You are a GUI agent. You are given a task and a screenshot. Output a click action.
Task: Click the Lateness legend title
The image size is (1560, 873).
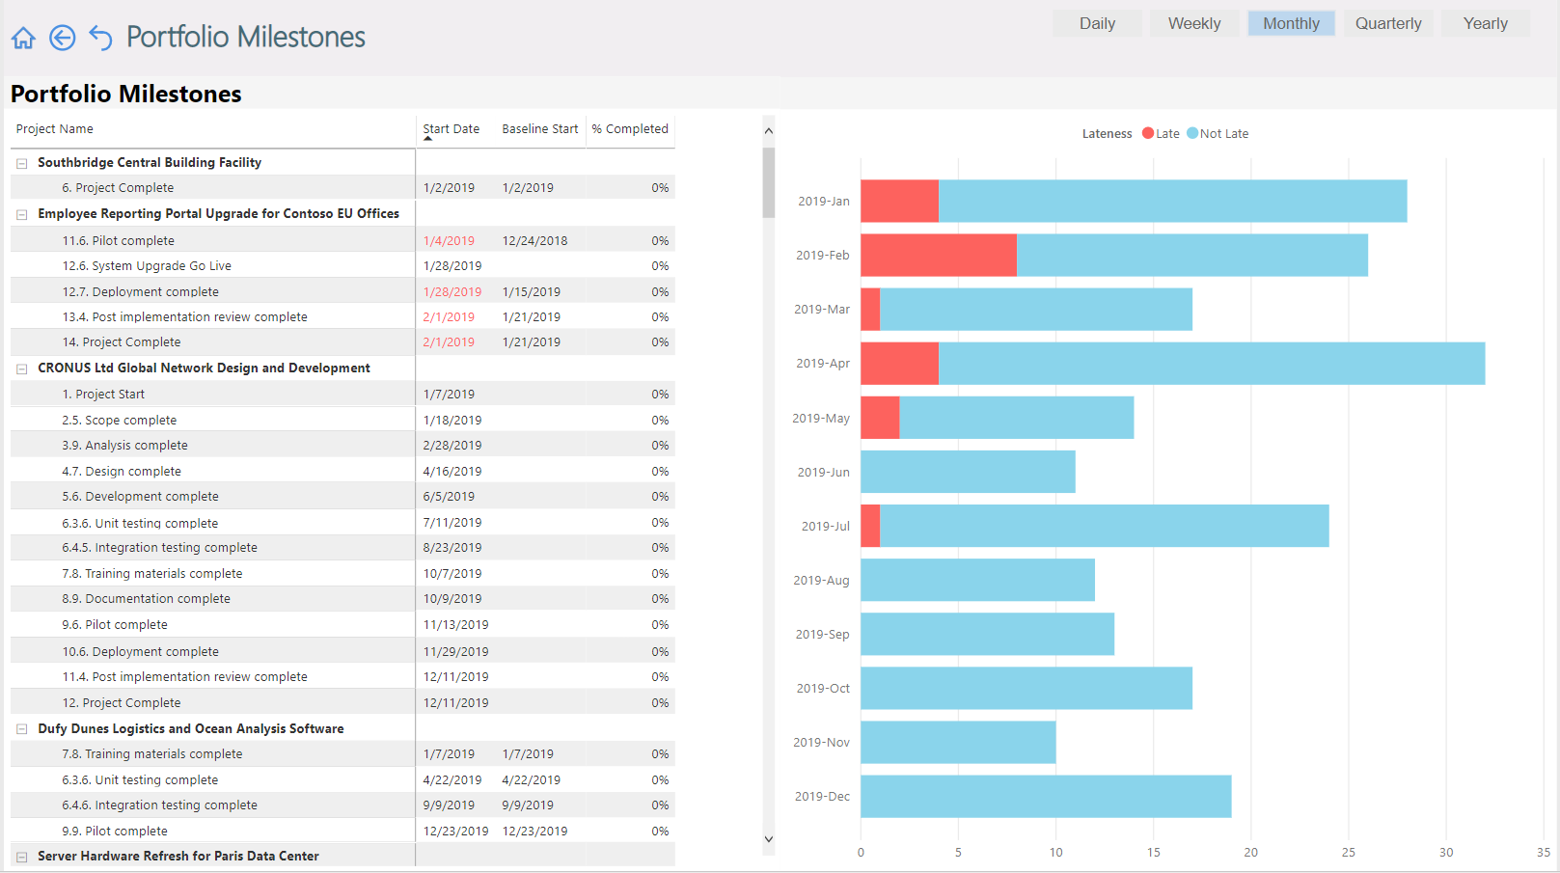pos(1107,134)
